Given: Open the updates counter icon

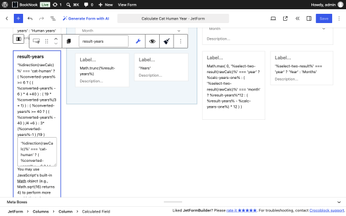Looking at the screenshot, I should (57, 5).
